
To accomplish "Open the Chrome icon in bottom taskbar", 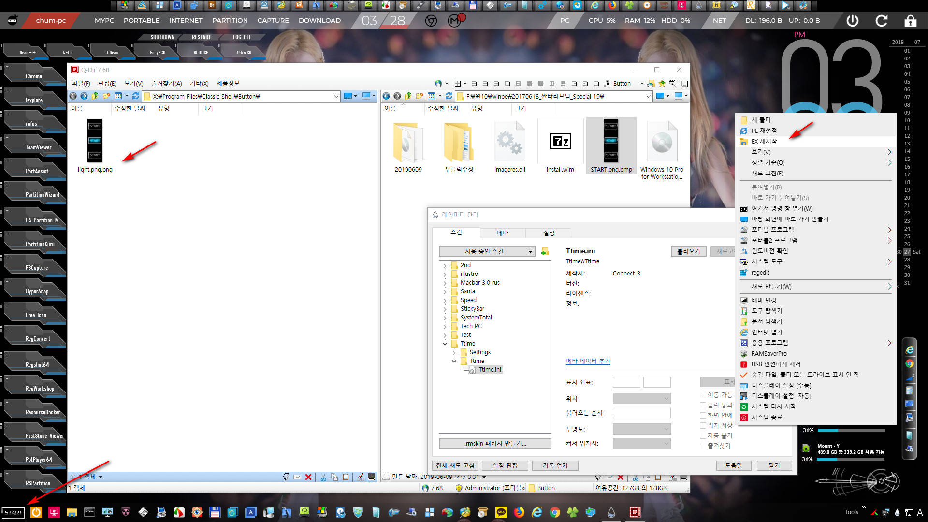I will pos(555,512).
